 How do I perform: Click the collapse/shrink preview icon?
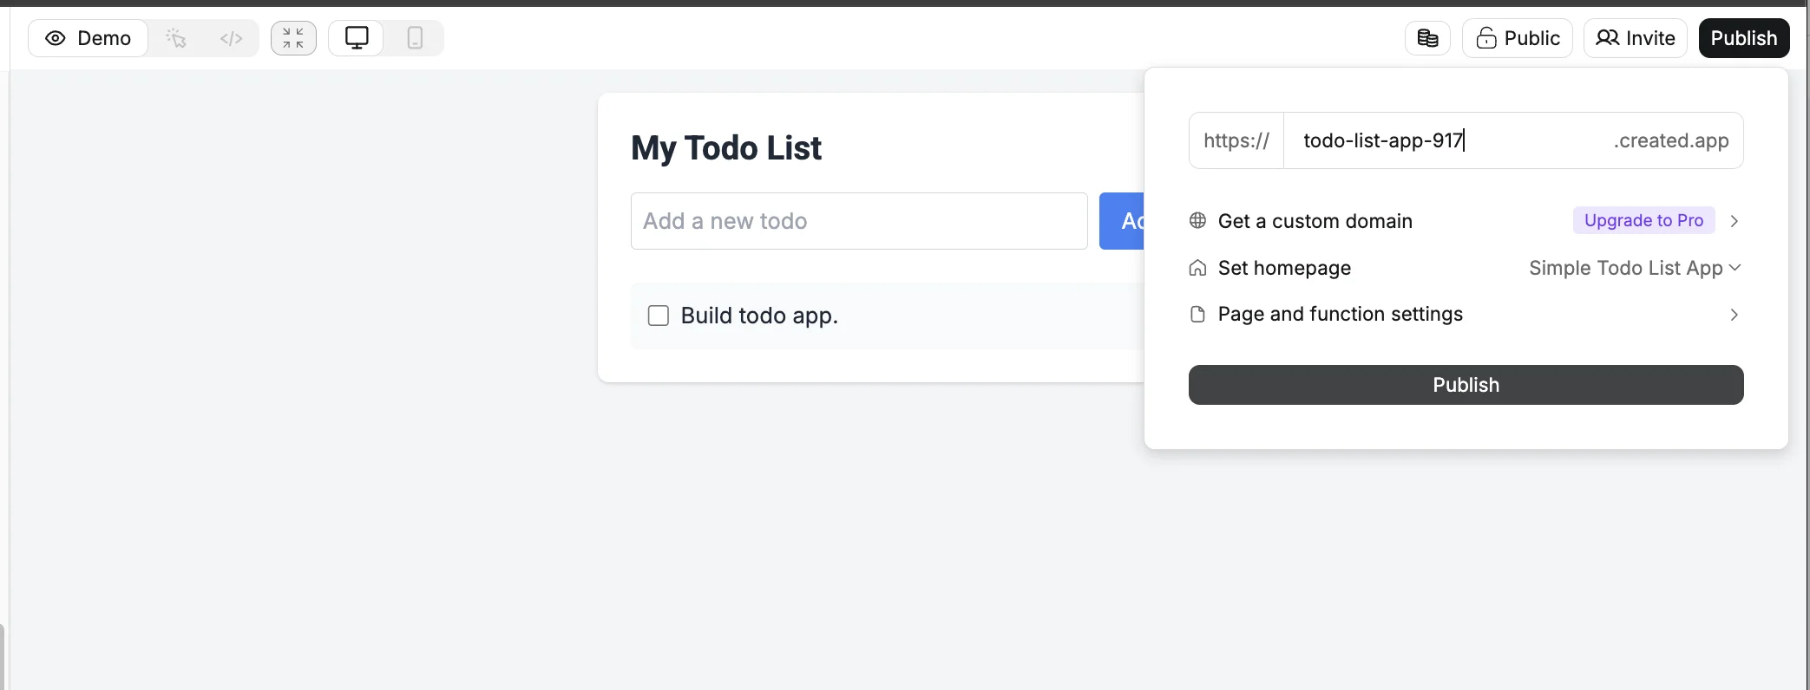pos(293,38)
